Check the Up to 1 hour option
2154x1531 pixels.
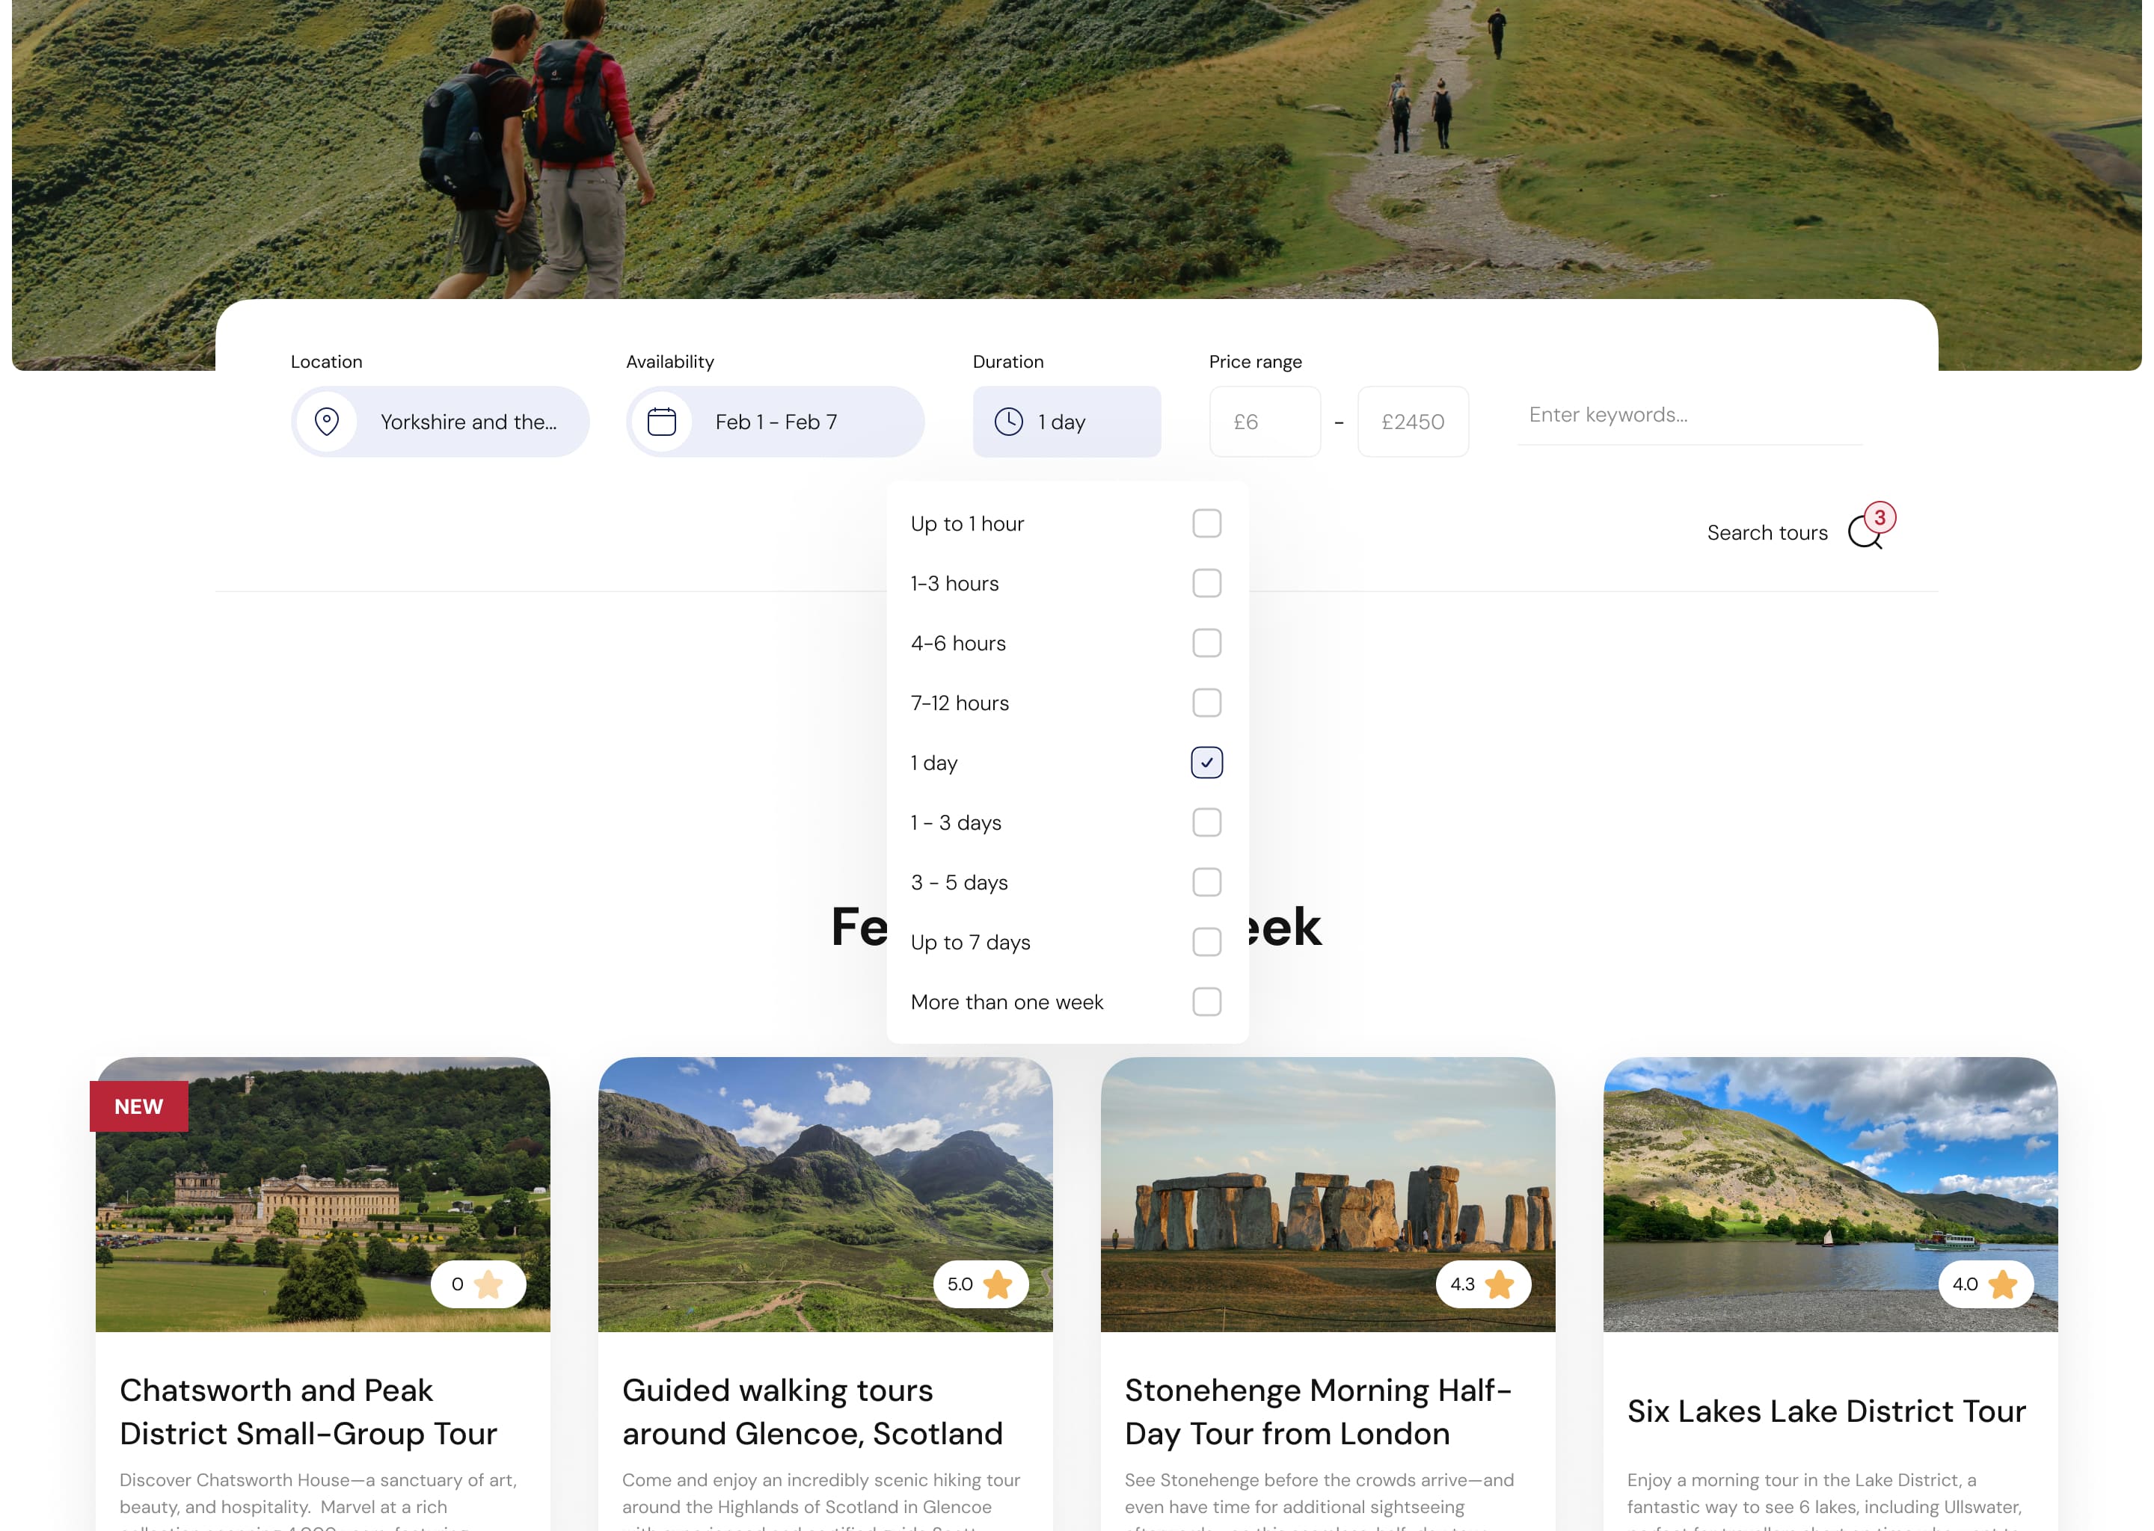(x=1206, y=523)
